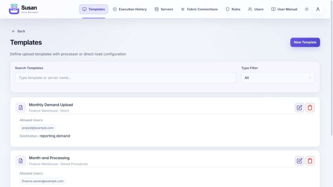The image size is (333, 187).
Task: Open the user profile menu
Action: (318, 9)
